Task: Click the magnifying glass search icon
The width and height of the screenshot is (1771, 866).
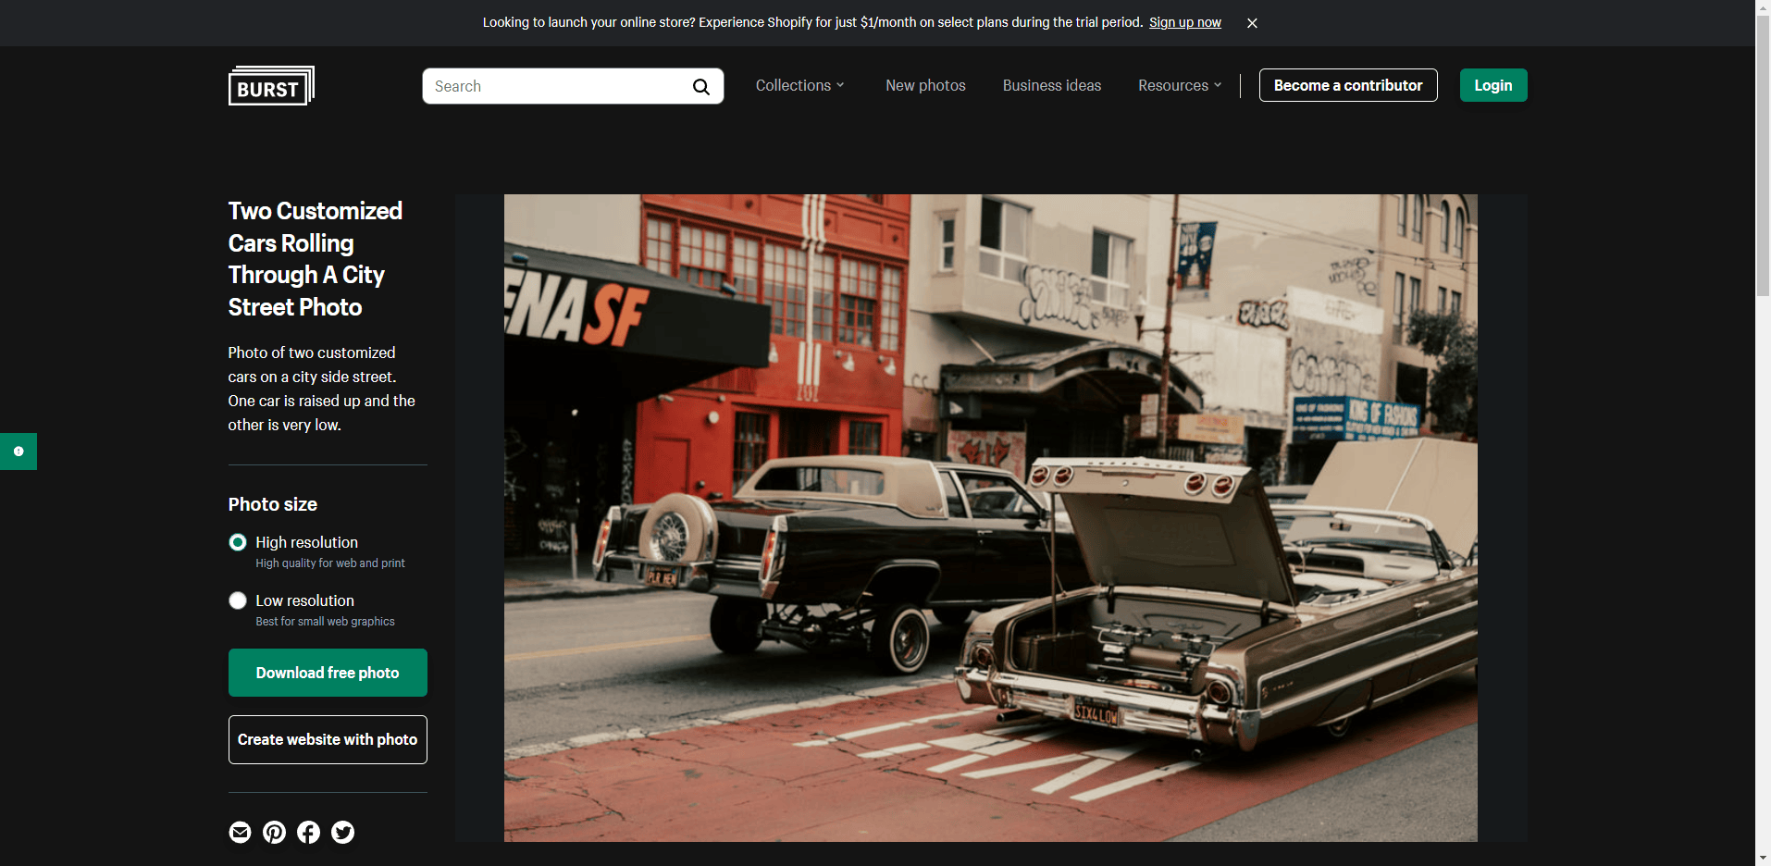Action: [x=700, y=87]
